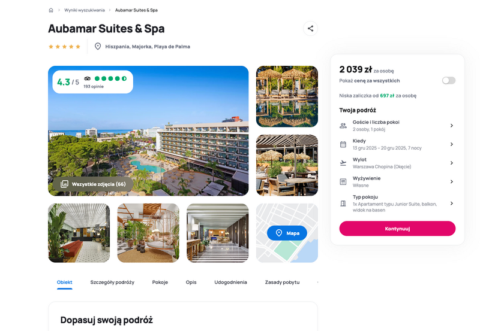The image size is (480, 331).
Task: Switch to the Pokoje tab
Action: click(x=160, y=282)
